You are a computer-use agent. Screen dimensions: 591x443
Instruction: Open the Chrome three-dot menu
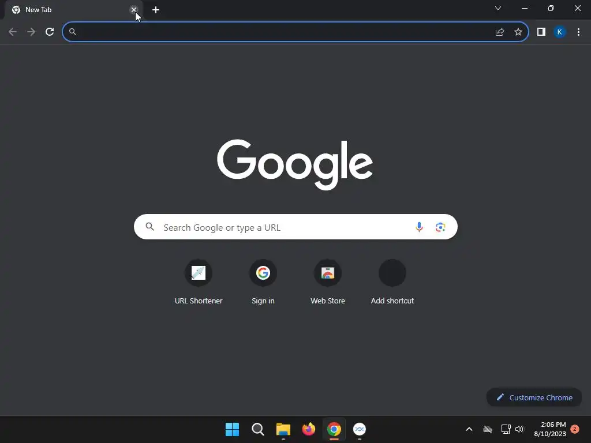(578, 32)
